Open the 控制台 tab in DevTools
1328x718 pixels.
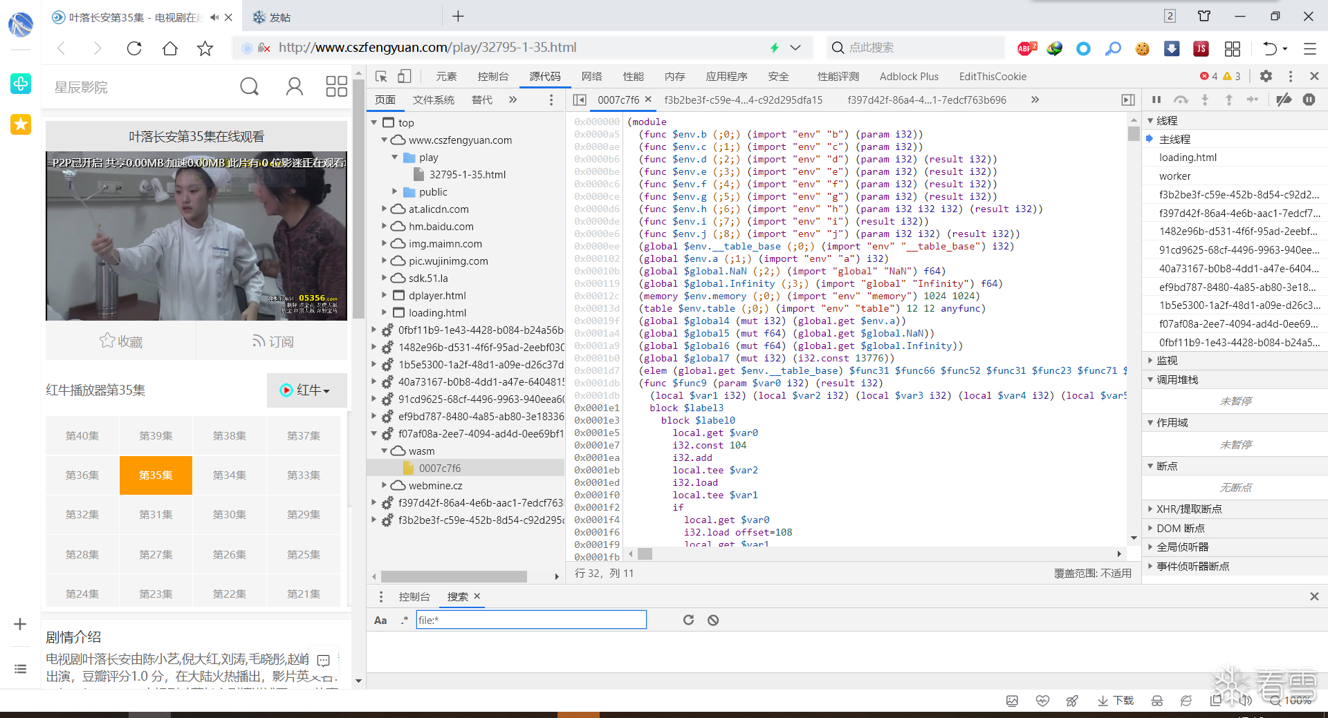tap(492, 76)
